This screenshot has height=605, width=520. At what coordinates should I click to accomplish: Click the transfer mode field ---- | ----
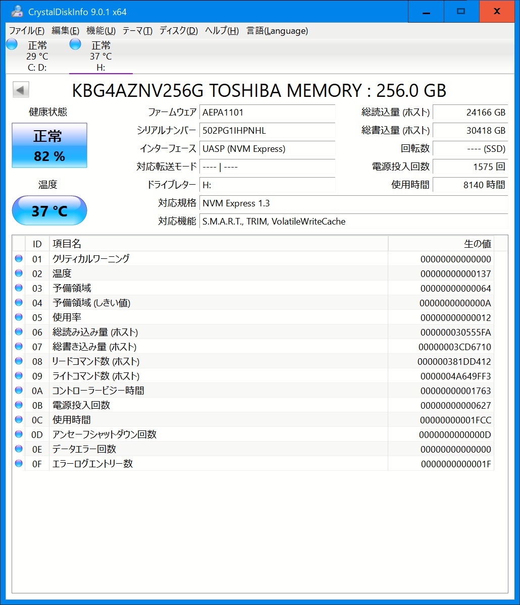(267, 167)
